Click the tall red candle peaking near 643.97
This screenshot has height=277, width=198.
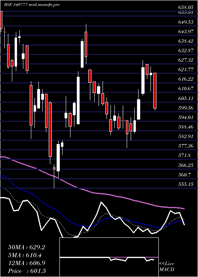coord(86,44)
